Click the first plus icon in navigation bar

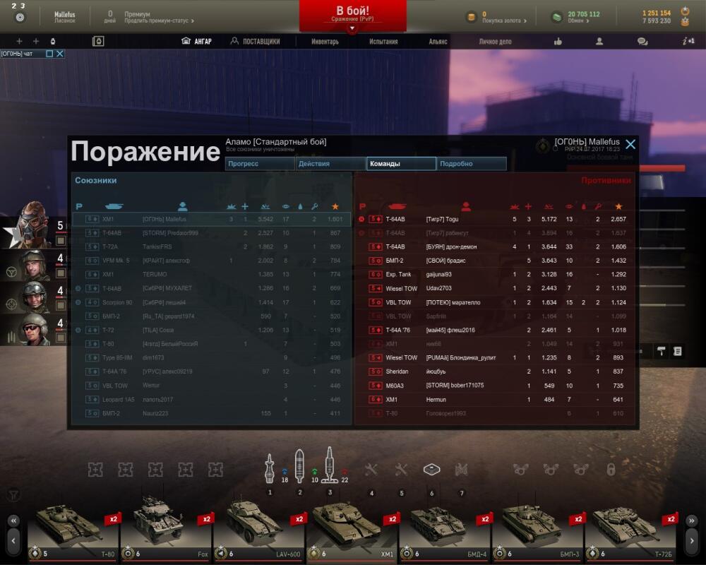(x=19, y=42)
